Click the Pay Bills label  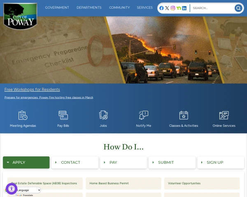point(63,126)
